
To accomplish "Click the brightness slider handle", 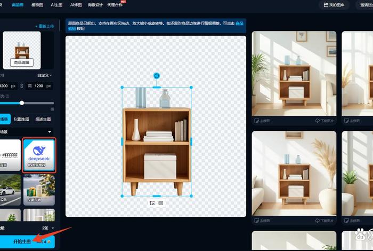I will click(x=22, y=103).
